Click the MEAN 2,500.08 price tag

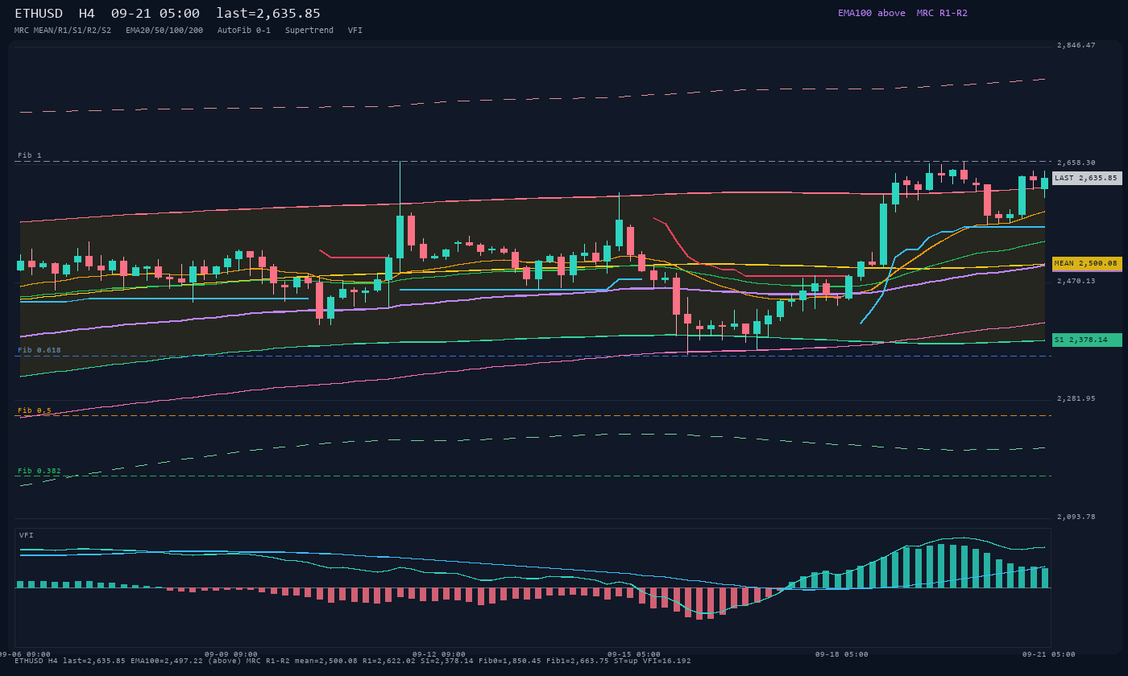(1087, 263)
